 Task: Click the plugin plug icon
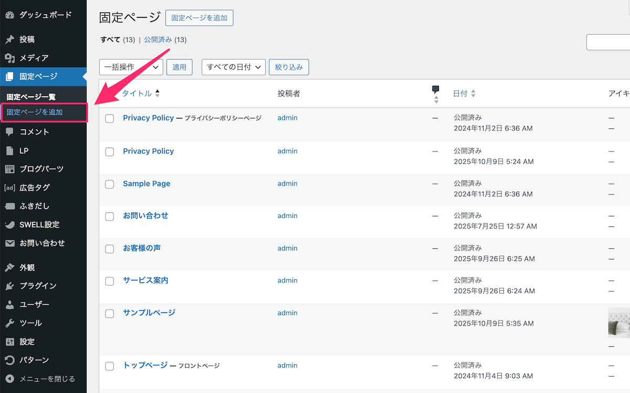[9, 286]
